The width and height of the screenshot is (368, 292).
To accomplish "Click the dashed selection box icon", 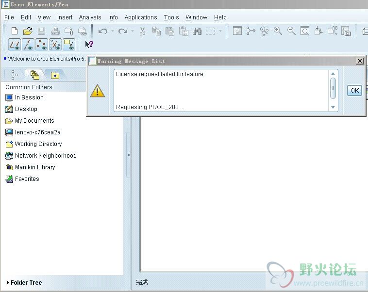I will (211, 31).
